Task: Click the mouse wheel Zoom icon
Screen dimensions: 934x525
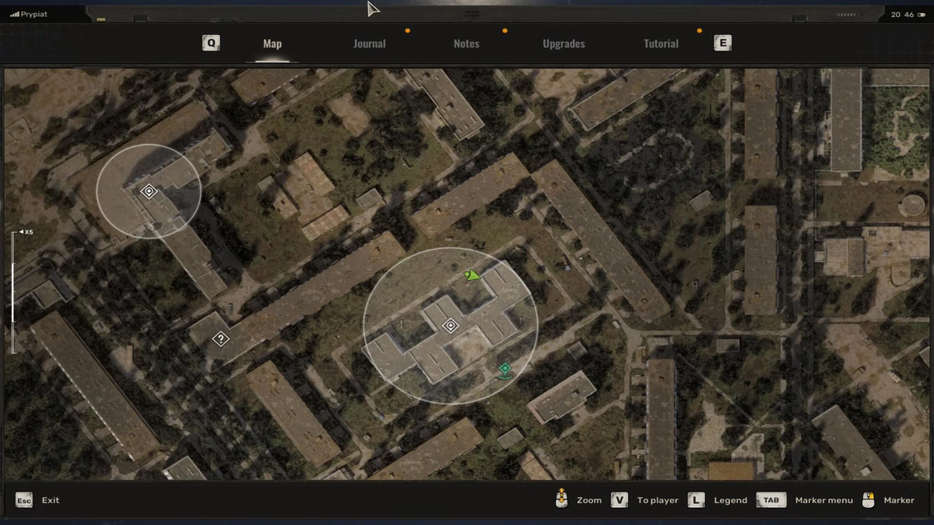Action: [x=561, y=499]
